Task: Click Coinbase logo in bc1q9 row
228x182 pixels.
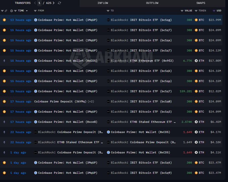Action: [36, 173]
